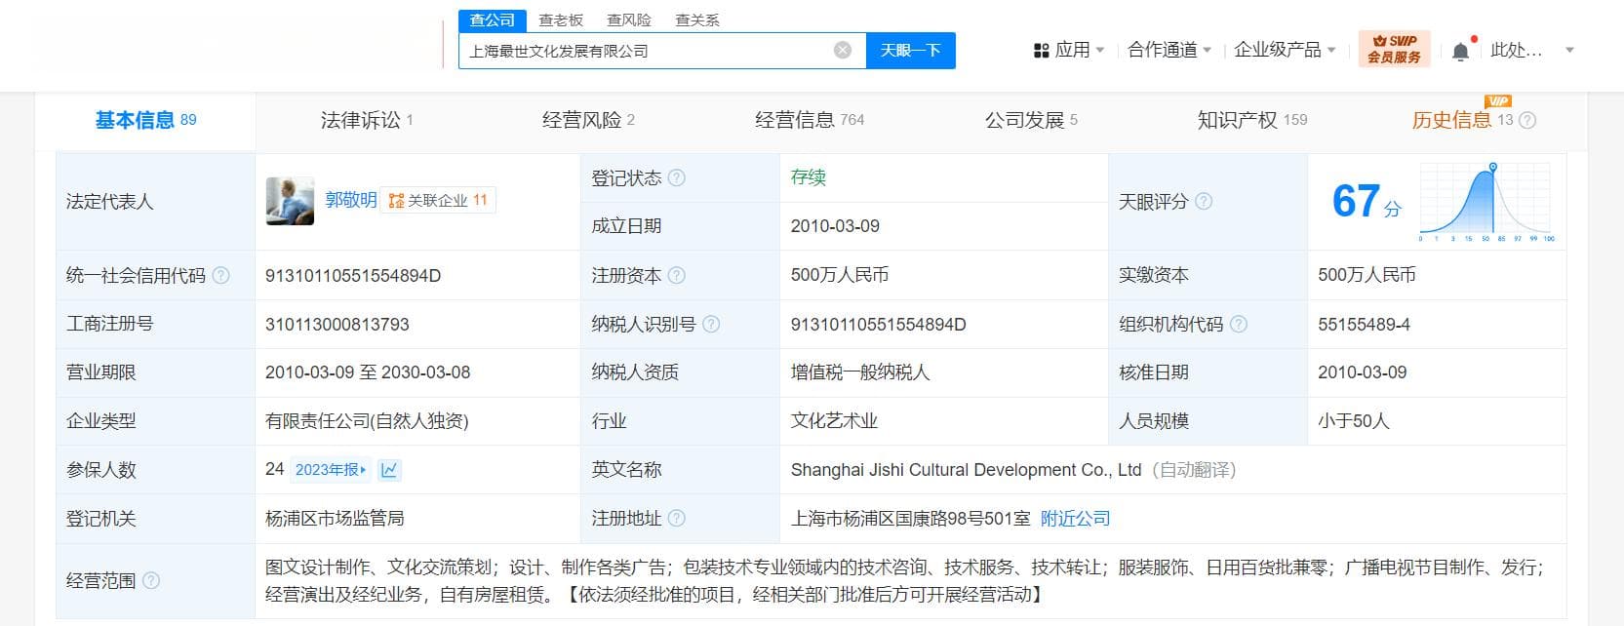Click the 增值税一般纳税人 value
The width and height of the screenshot is (1624, 626).
point(860,372)
